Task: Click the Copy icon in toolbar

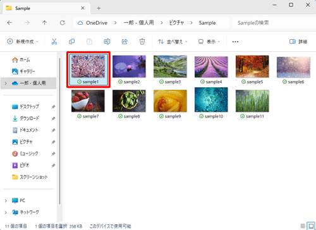Action: tap(72, 42)
